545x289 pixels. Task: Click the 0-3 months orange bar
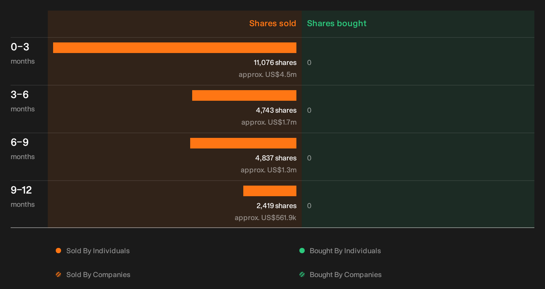(175, 48)
